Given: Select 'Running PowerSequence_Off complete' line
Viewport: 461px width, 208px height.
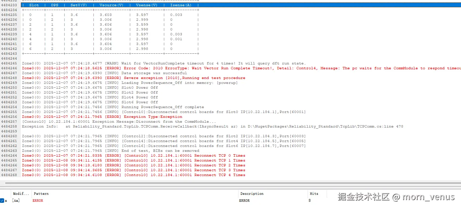Looking at the screenshot, I should click(113, 107).
